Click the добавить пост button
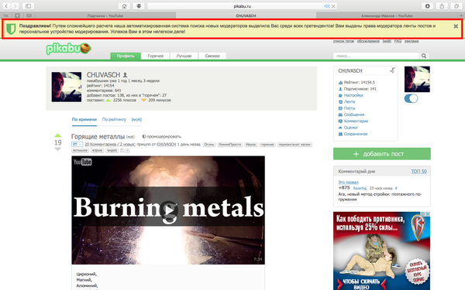465x290 pixels. coord(382,154)
